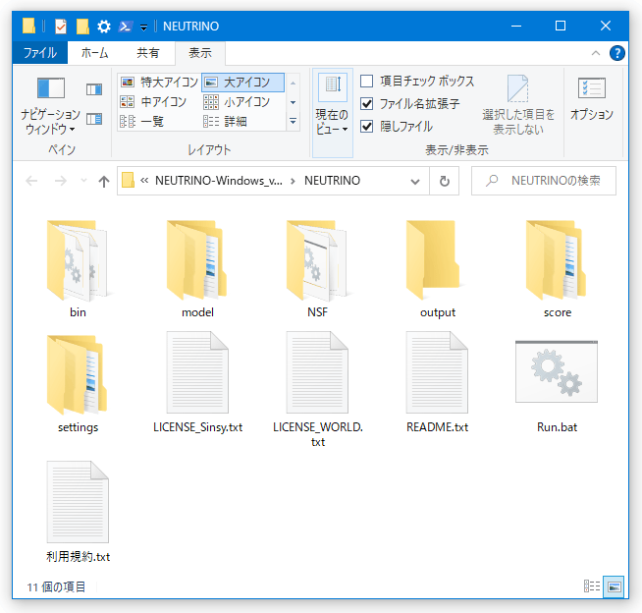Open the 現在のビュー dropdown

pos(332,113)
